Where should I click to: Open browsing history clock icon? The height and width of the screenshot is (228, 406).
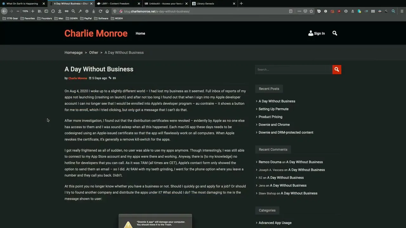[x=53, y=11]
